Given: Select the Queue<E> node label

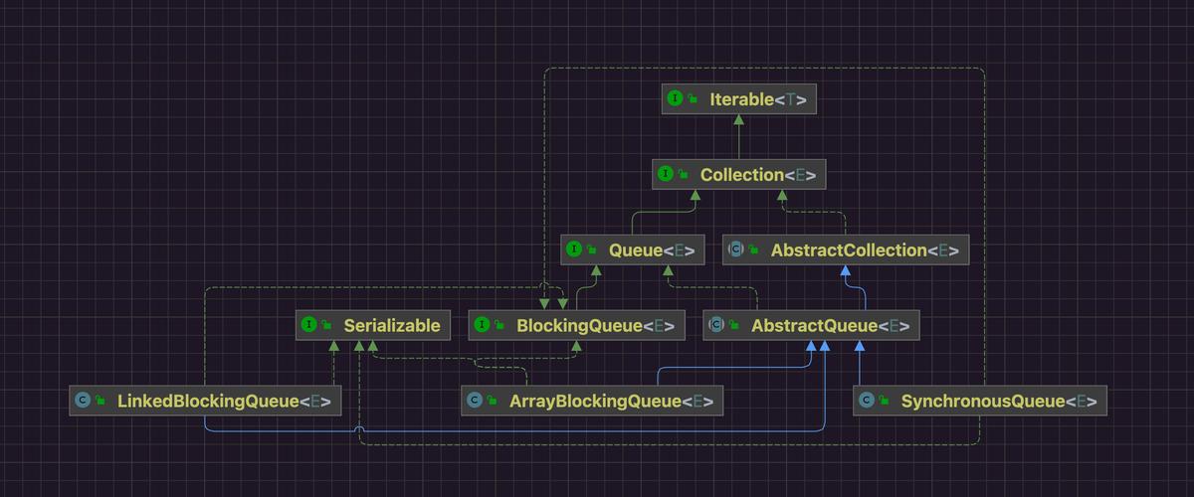Looking at the screenshot, I should [651, 250].
